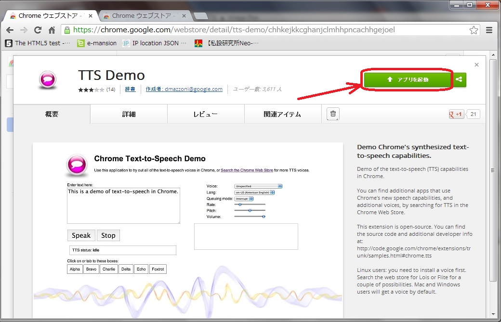Click the Stop button in the screenshot
501x322 pixels.
108,235
